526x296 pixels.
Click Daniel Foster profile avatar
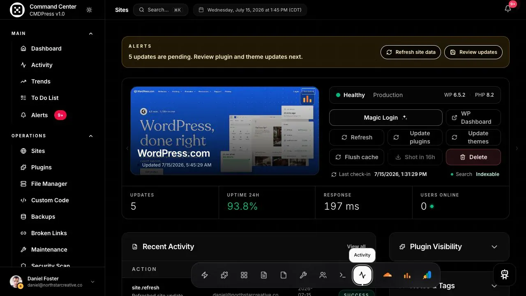(16, 282)
